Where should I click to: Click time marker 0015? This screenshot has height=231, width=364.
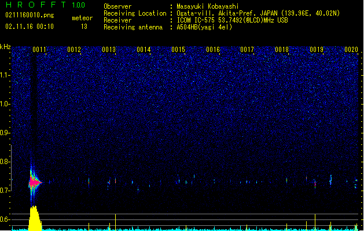178,50
